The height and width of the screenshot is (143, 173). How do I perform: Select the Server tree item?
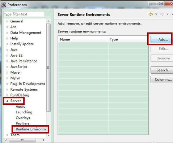tap(16, 101)
